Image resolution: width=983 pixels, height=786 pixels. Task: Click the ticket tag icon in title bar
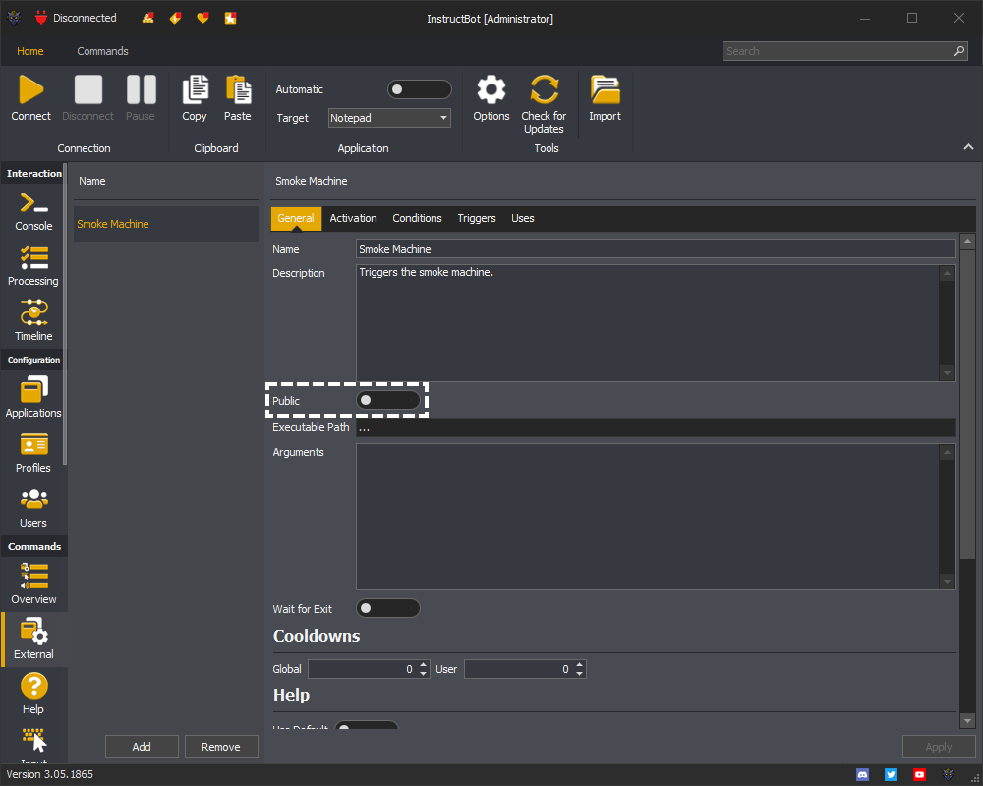(x=176, y=19)
